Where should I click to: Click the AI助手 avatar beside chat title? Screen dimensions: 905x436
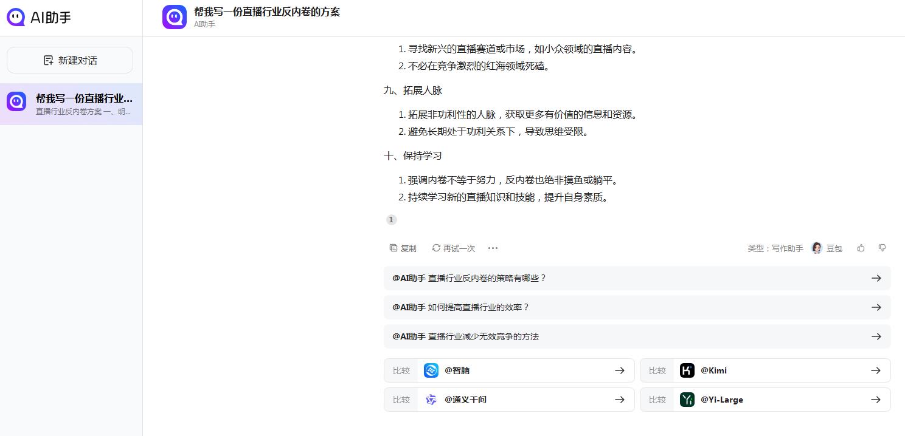175,17
